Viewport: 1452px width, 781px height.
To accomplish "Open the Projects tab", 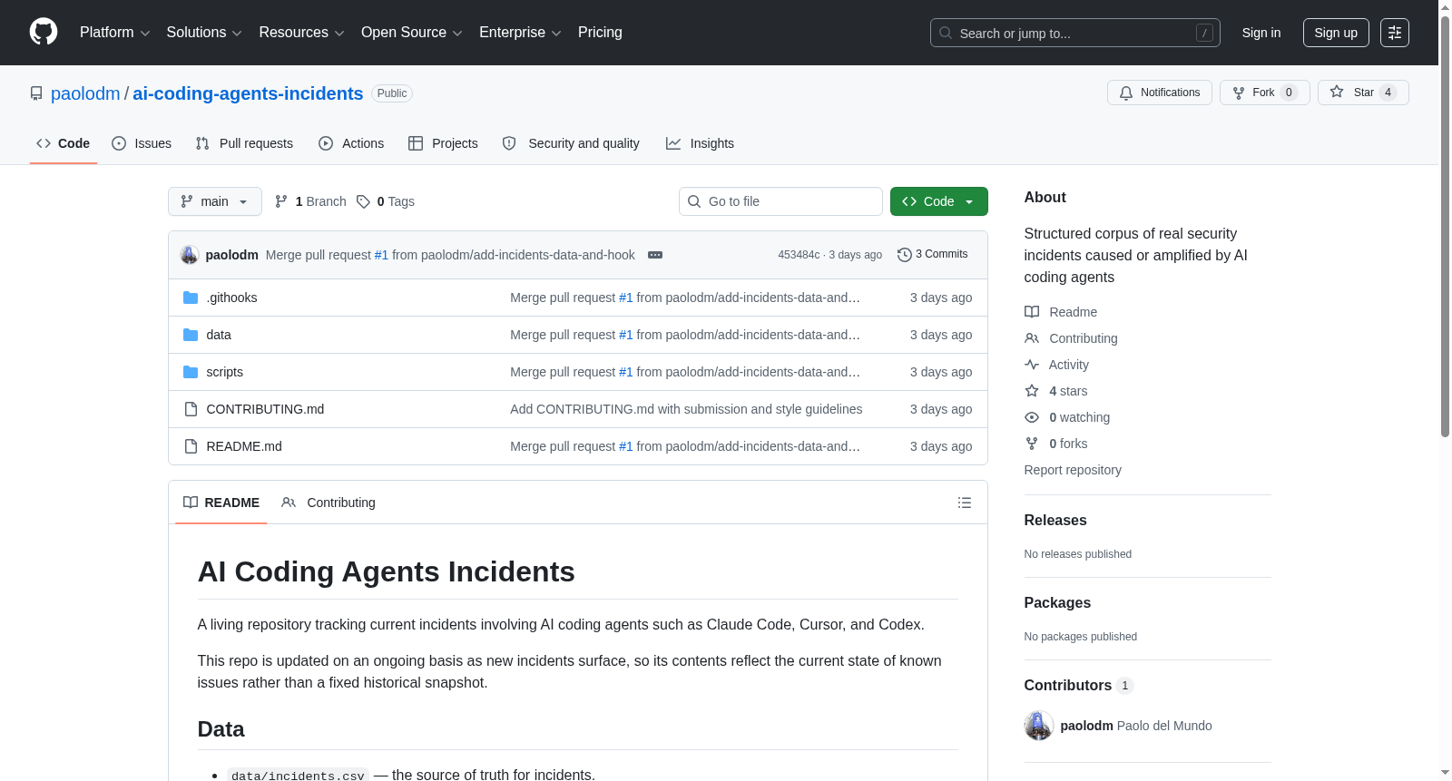I will (443, 143).
